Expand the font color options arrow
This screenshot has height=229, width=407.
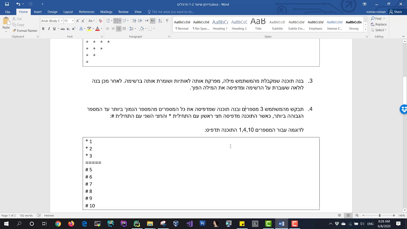click(x=101, y=29)
